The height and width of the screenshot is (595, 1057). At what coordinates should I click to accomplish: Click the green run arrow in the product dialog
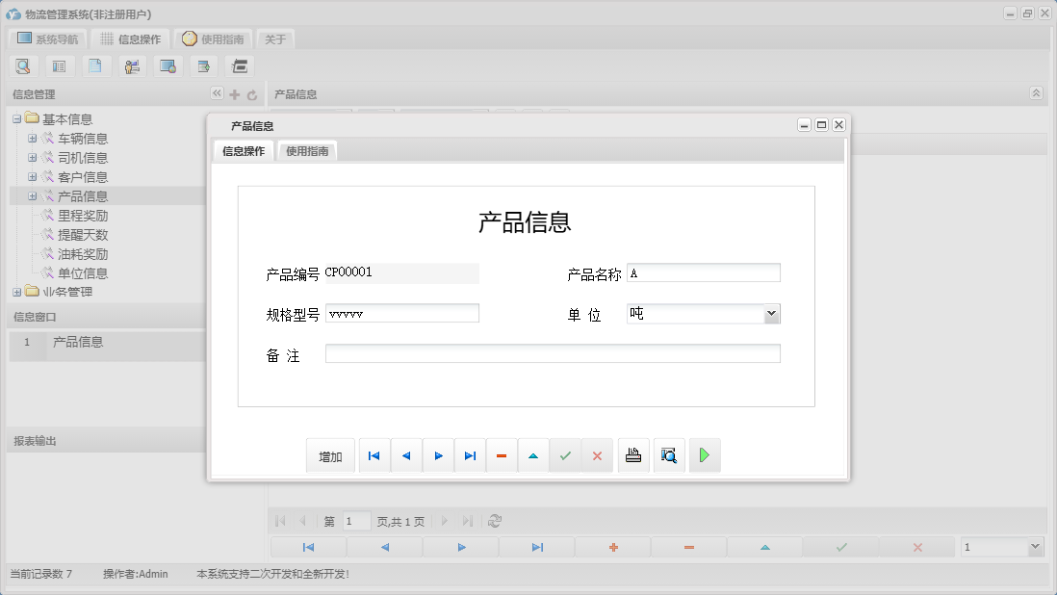tap(705, 454)
